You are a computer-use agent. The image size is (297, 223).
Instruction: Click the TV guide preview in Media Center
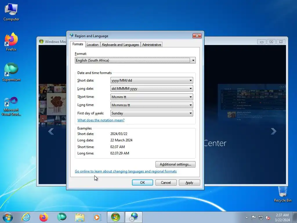[252, 104]
